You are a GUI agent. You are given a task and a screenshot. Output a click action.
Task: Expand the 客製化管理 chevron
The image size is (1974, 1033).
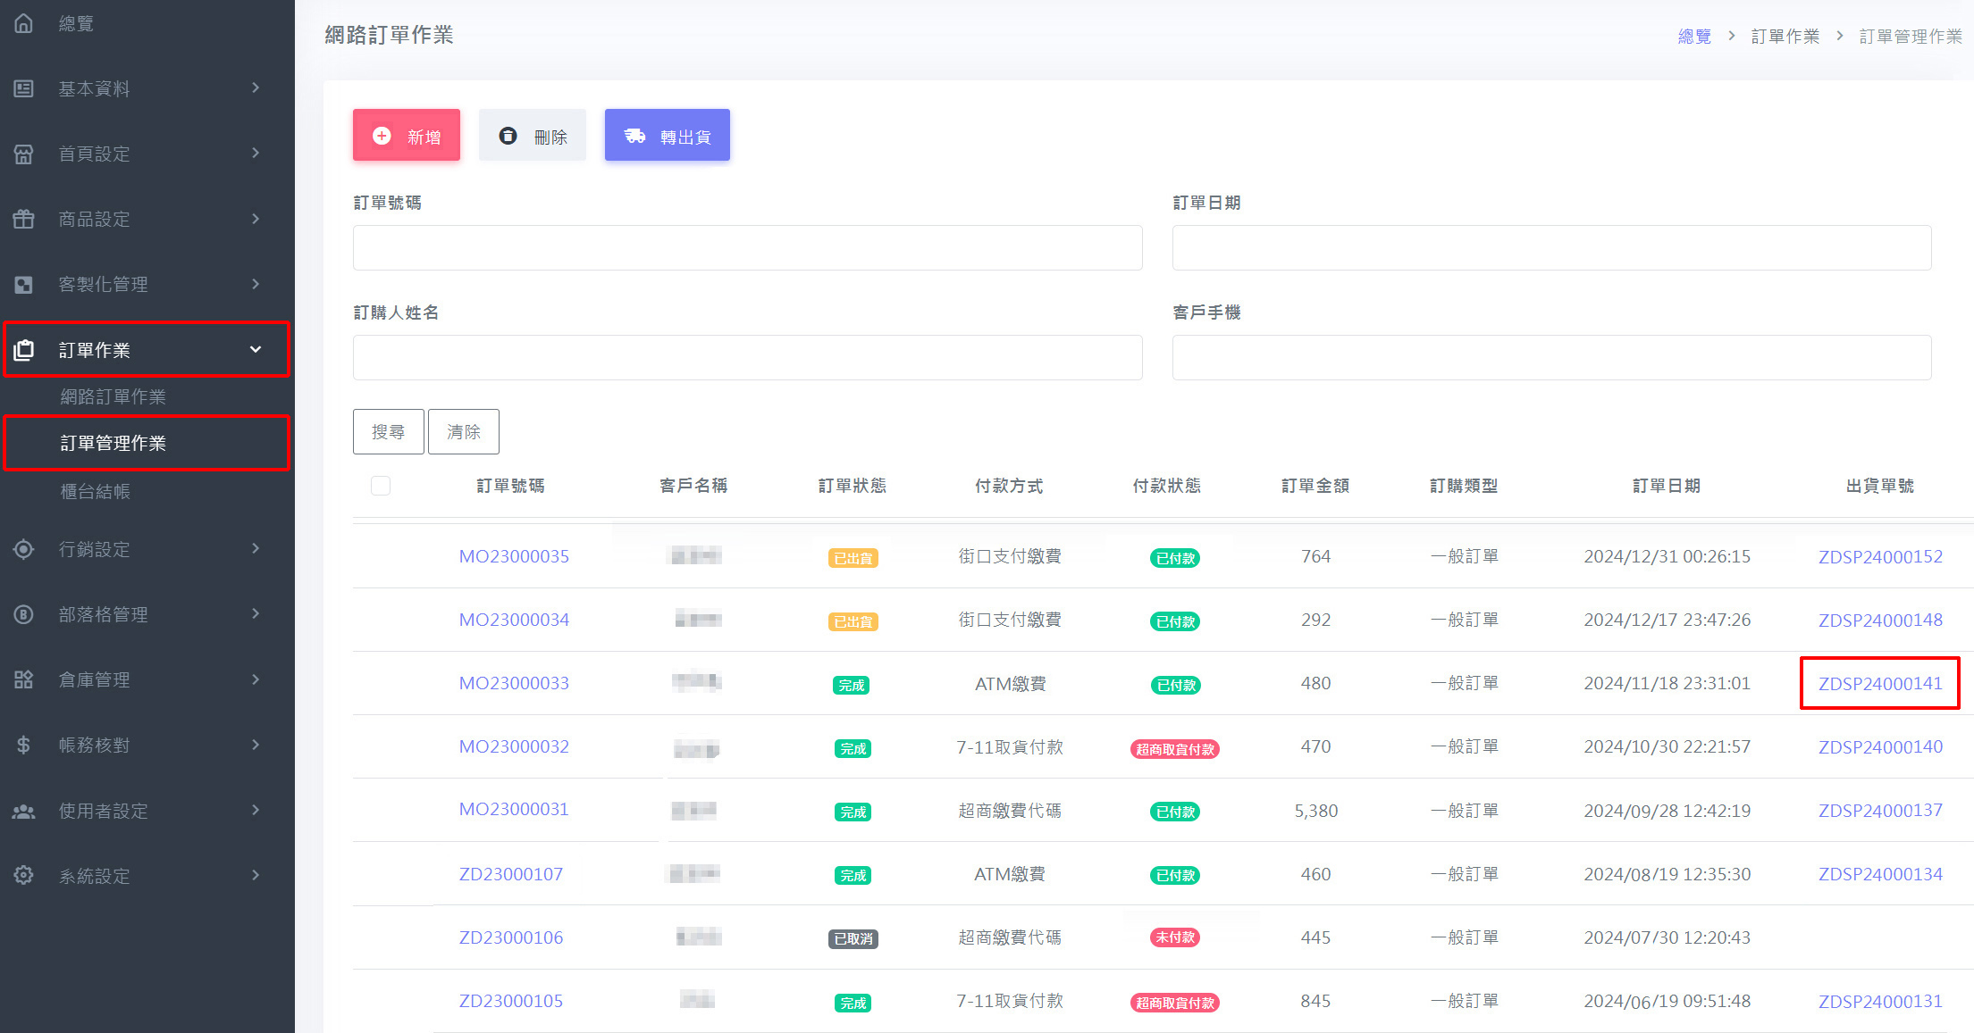pos(256,284)
